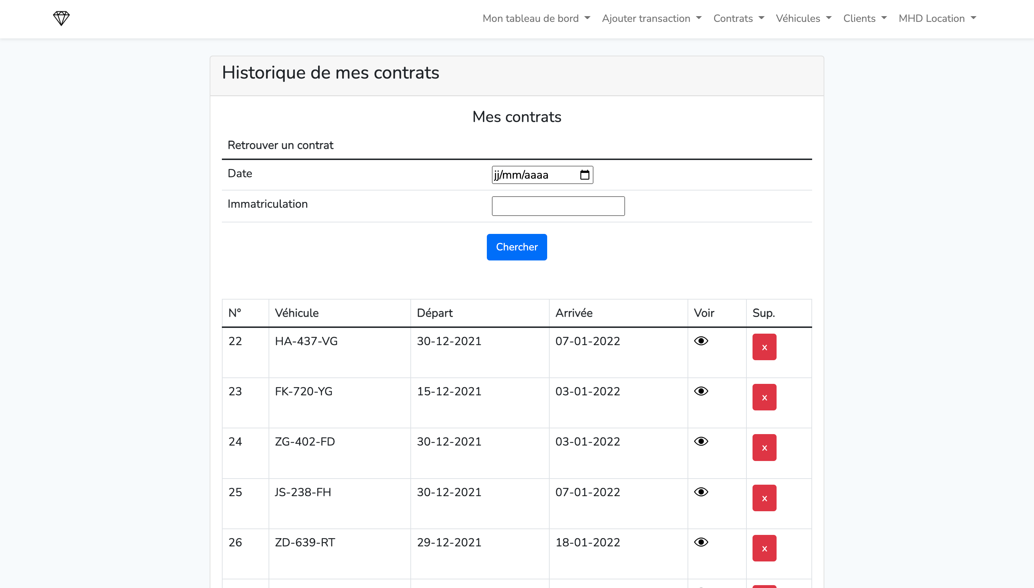Open MHD Location user menu
The width and height of the screenshot is (1034, 588).
937,18
